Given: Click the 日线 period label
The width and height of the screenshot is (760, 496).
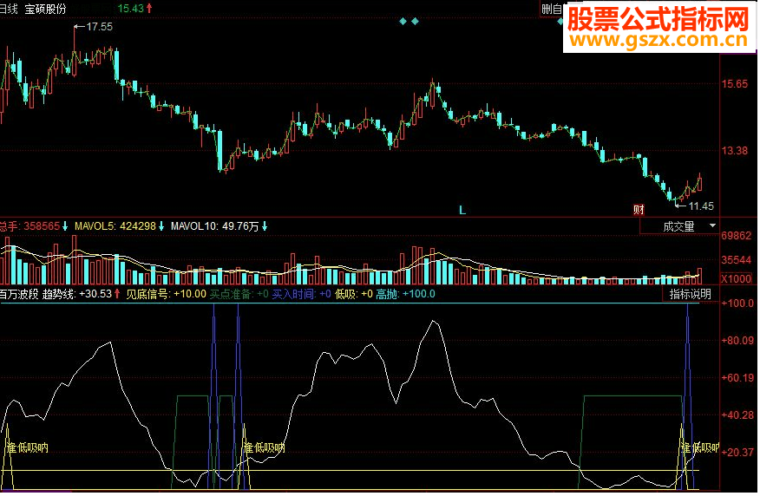Looking at the screenshot, I should (x=9, y=9).
